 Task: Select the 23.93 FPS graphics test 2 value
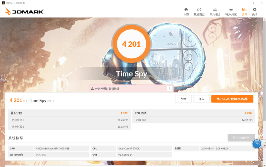[x=123, y=126]
